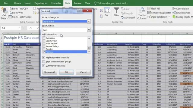Screen dimensions: 193x108
Task: Open the Sort dialog icon
Action: 107,10
